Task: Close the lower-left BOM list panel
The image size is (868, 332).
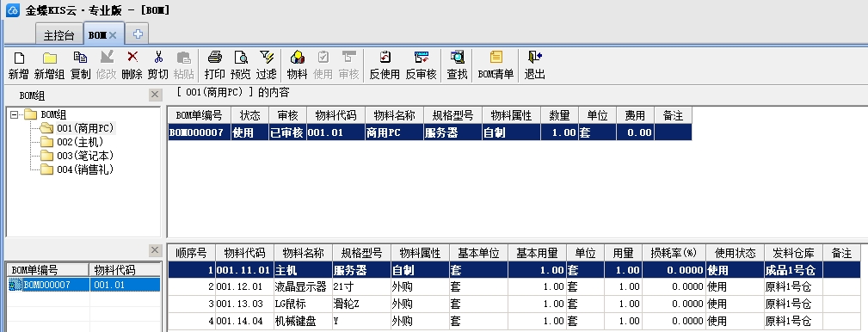Action: point(155,250)
